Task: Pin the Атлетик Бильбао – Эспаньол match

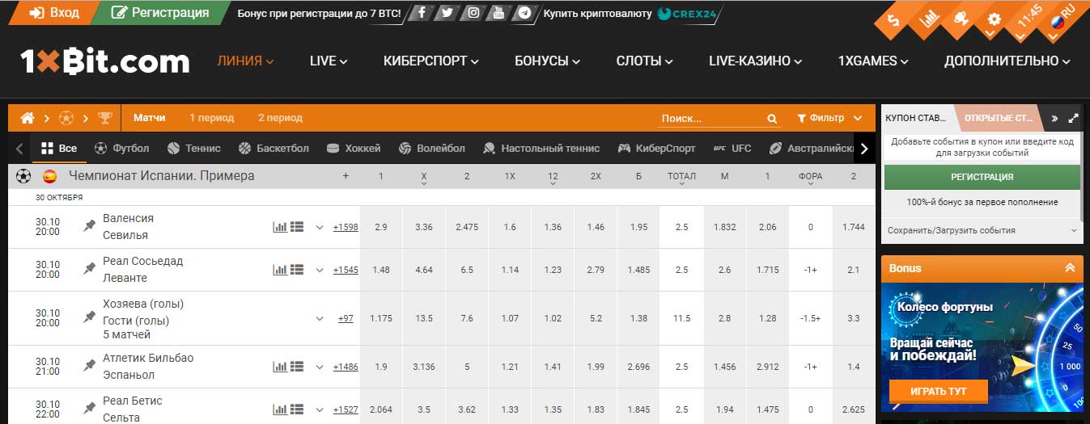Action: tap(90, 366)
